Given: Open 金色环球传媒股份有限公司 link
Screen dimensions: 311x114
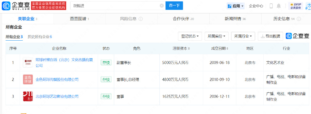Looking at the screenshot, I should coord(57,79).
